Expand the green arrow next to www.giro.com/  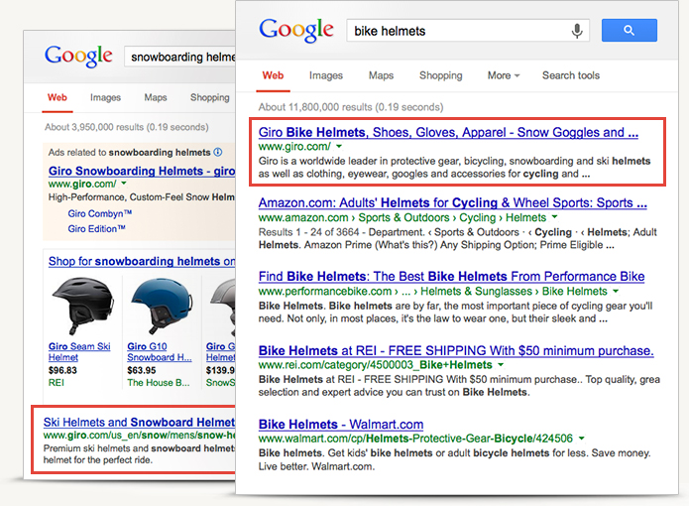[x=339, y=146]
